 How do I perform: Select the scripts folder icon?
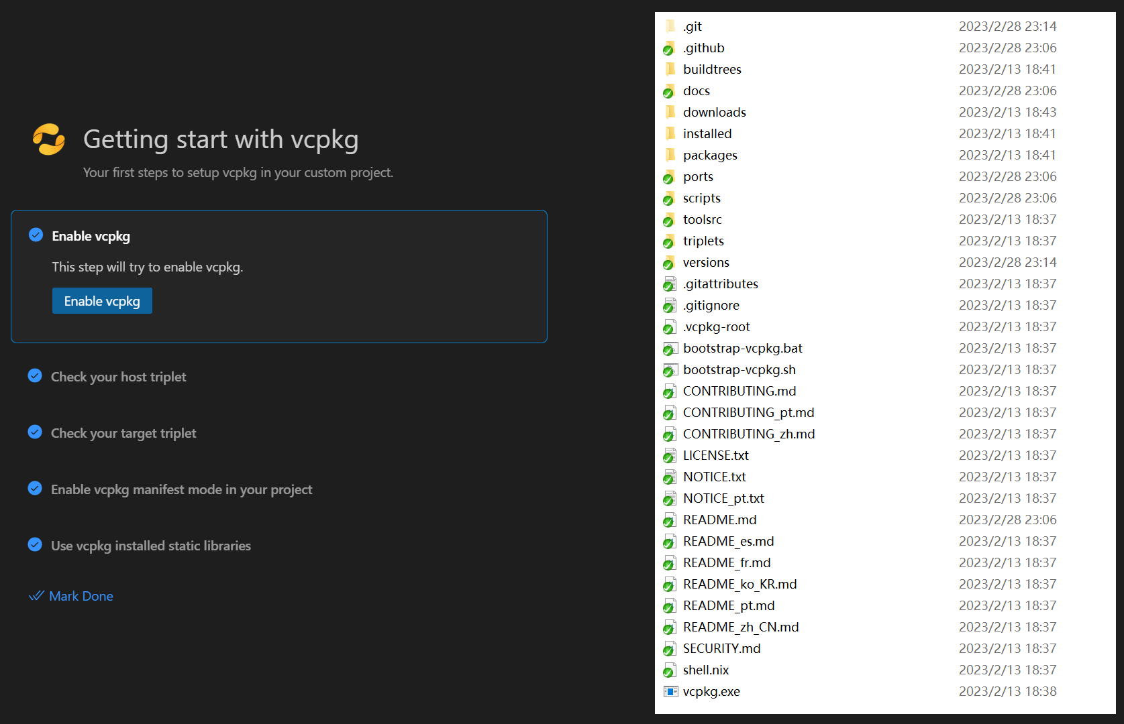tap(670, 198)
